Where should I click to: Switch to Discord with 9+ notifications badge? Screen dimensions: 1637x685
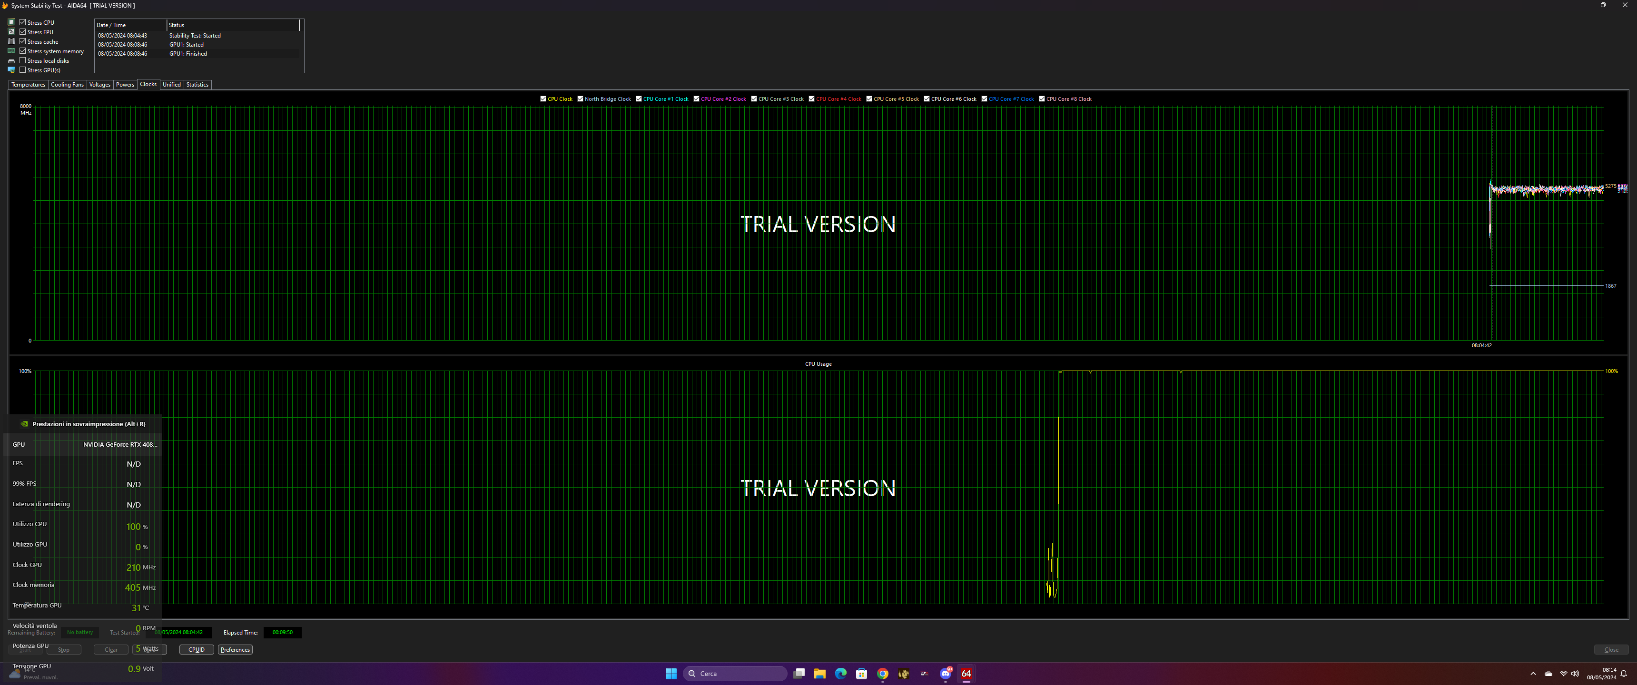click(x=946, y=674)
